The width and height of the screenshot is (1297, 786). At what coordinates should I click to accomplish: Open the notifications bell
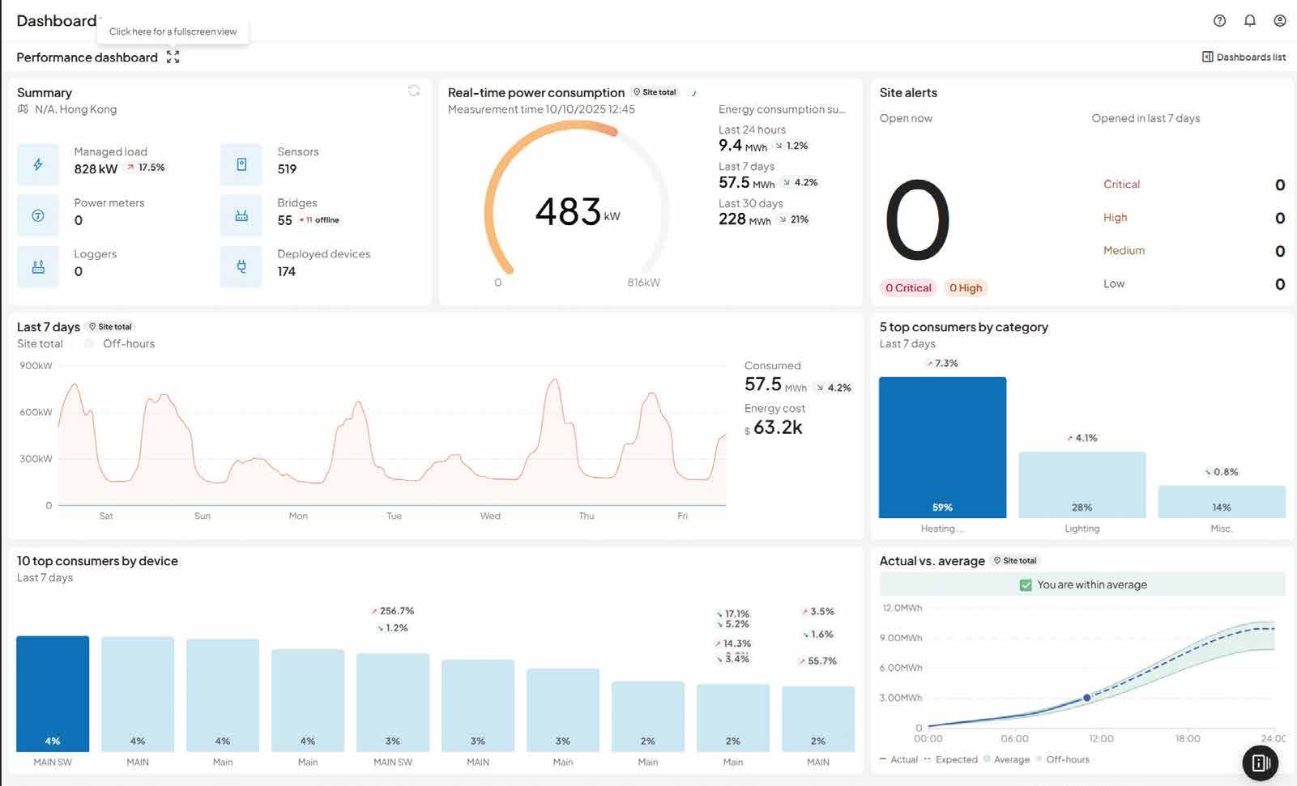coord(1250,21)
